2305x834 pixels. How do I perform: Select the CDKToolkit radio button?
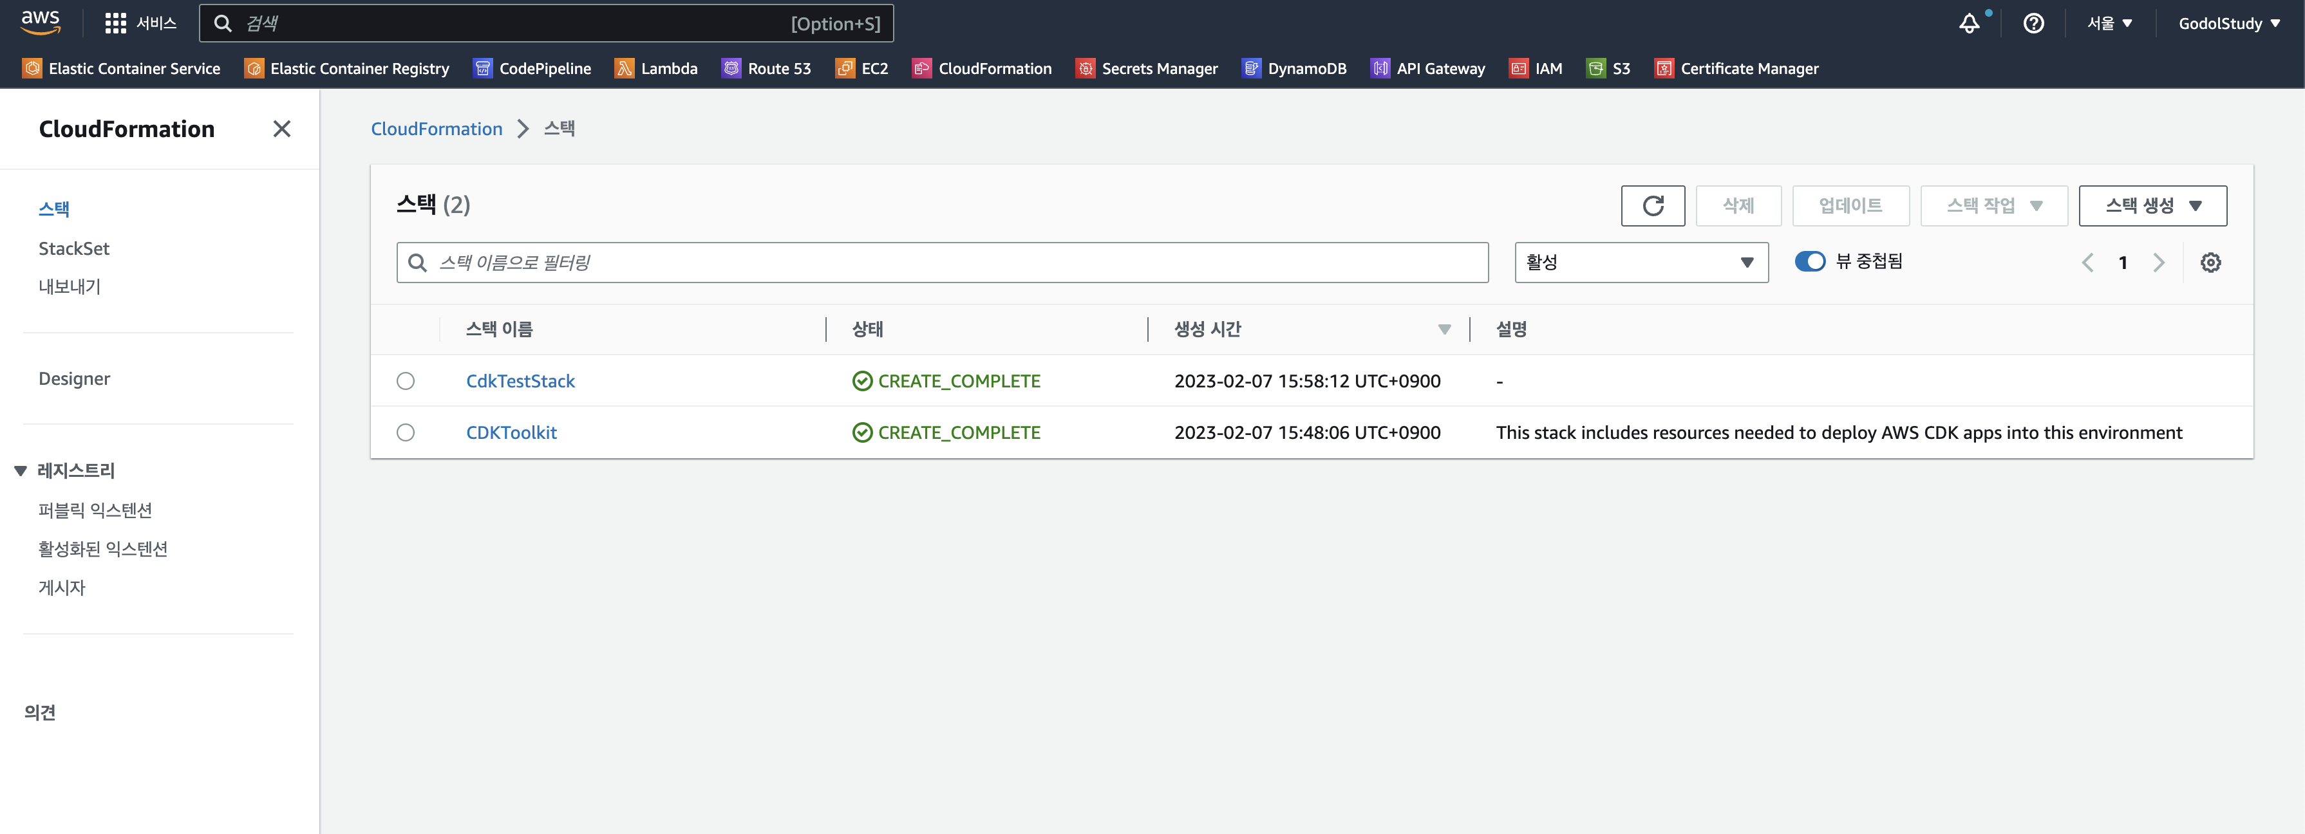(x=406, y=432)
